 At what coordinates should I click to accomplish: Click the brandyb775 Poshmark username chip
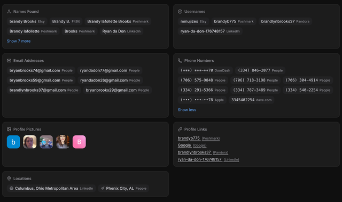coord(234,21)
